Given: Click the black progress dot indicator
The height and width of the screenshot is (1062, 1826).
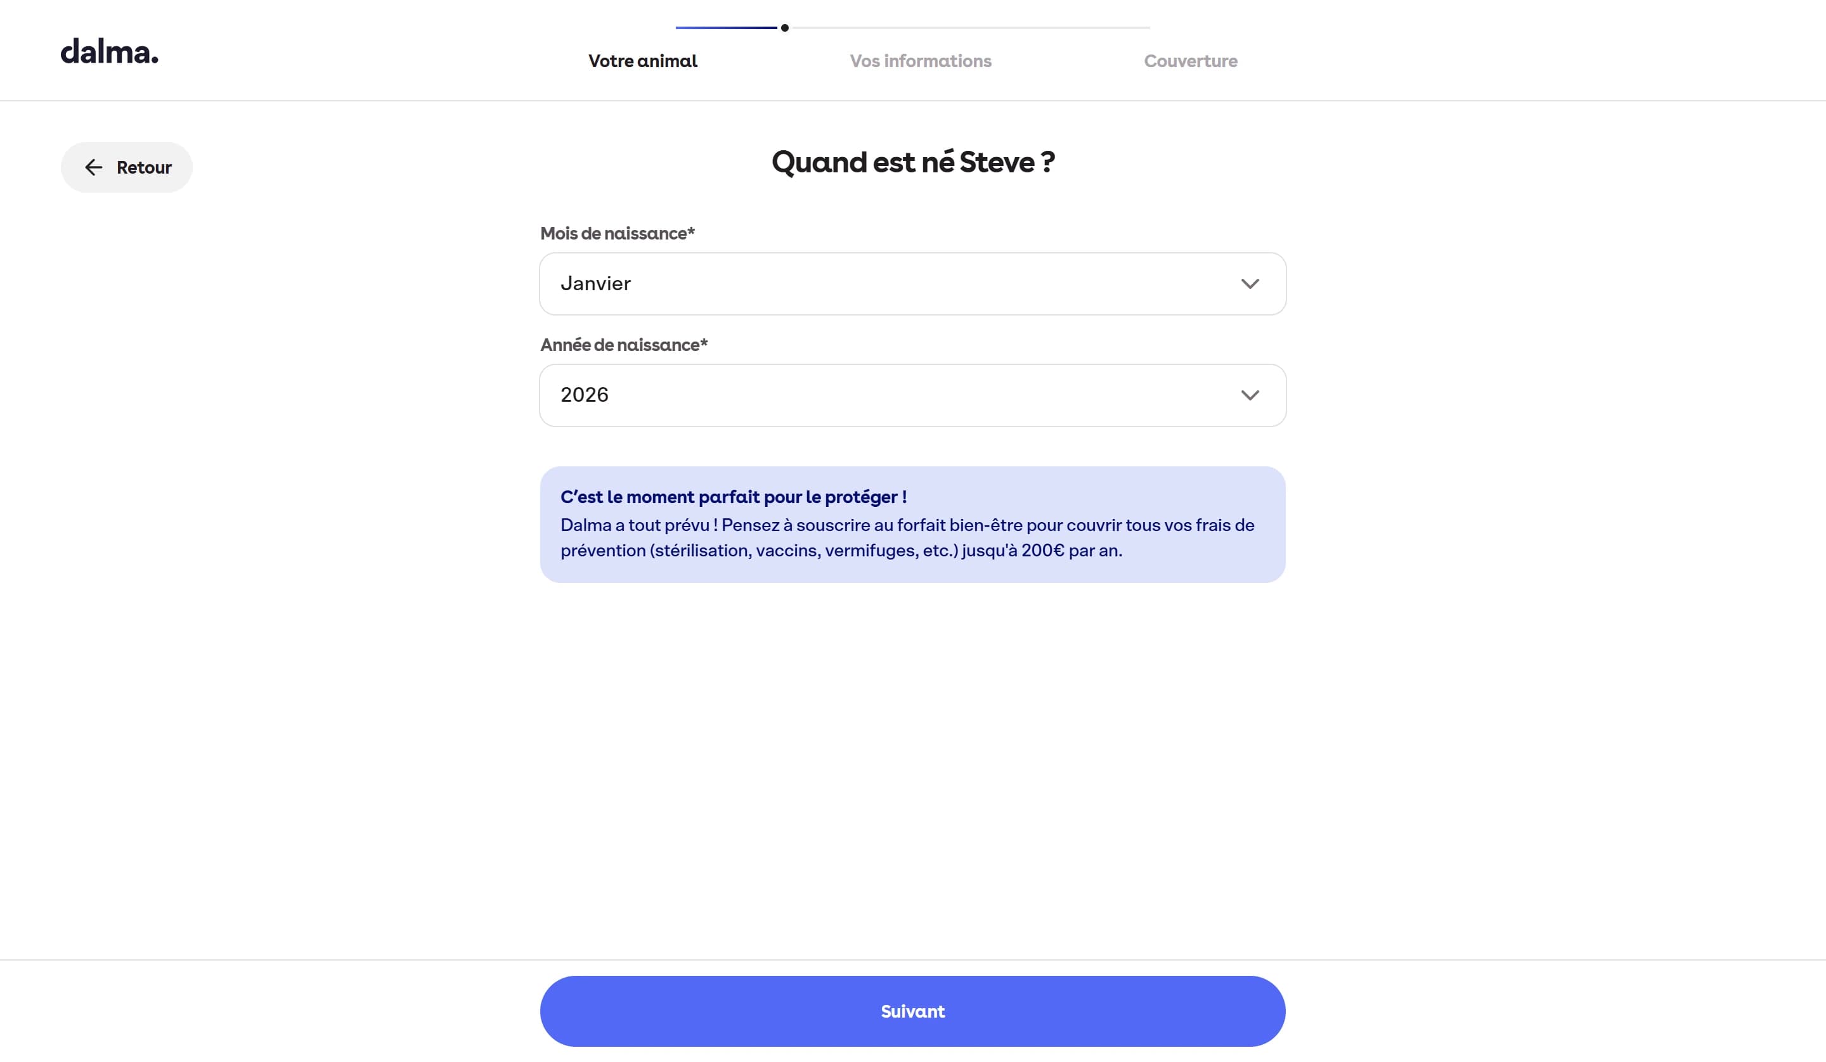Looking at the screenshot, I should pos(785,27).
